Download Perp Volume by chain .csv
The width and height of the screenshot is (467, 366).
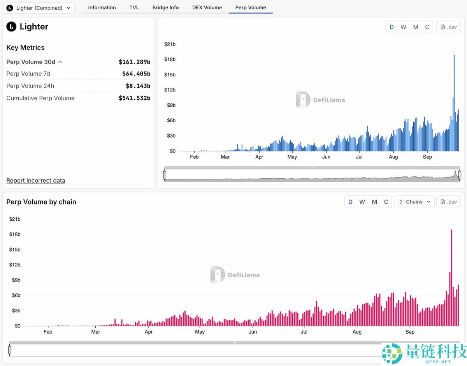click(448, 202)
